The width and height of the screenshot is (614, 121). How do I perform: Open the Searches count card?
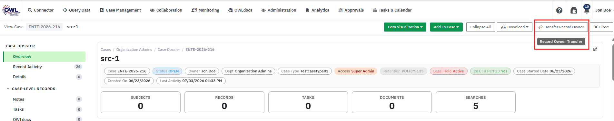tap(476, 102)
